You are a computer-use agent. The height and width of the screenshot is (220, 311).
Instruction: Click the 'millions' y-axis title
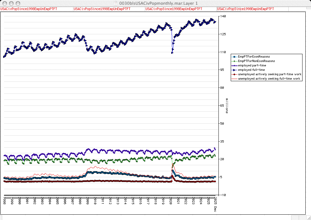tap(227, 105)
